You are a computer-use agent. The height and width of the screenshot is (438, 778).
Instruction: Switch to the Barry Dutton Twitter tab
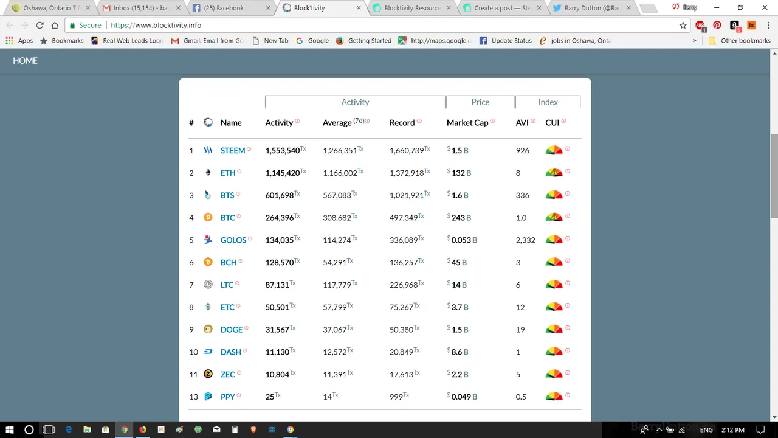[590, 8]
